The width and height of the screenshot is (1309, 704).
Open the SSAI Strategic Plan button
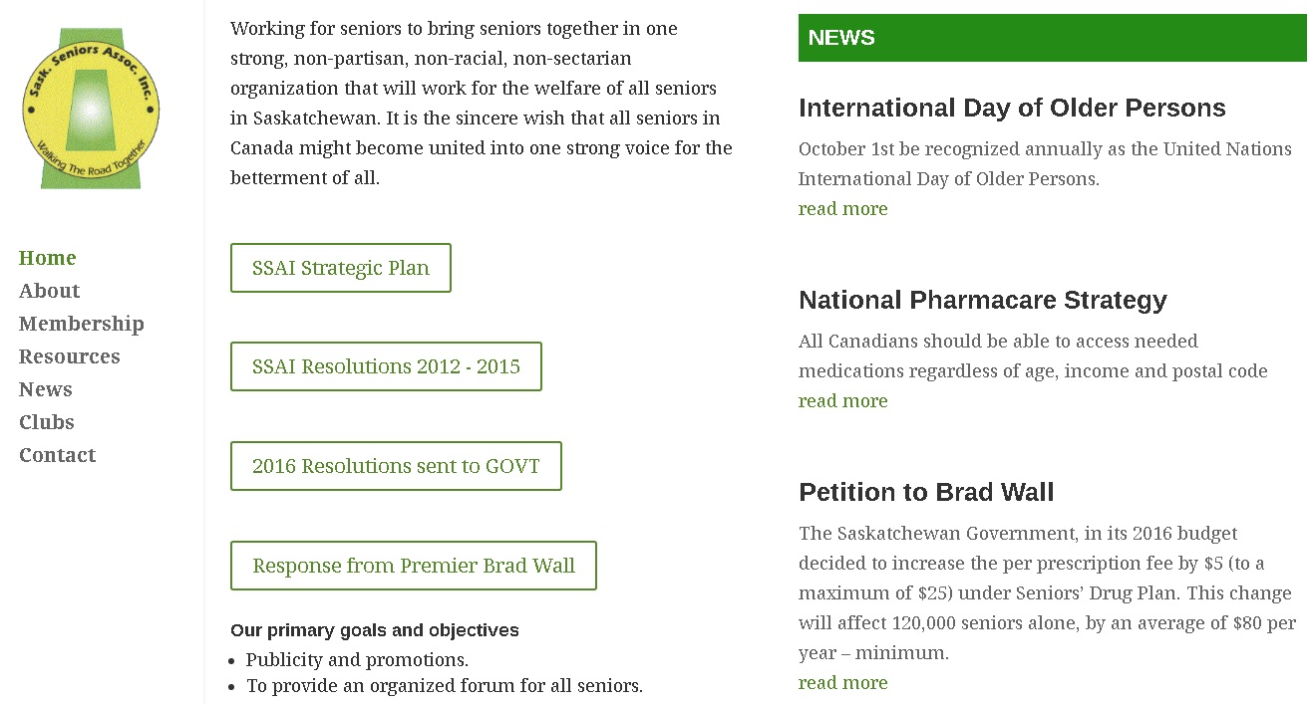pyautogui.click(x=341, y=268)
